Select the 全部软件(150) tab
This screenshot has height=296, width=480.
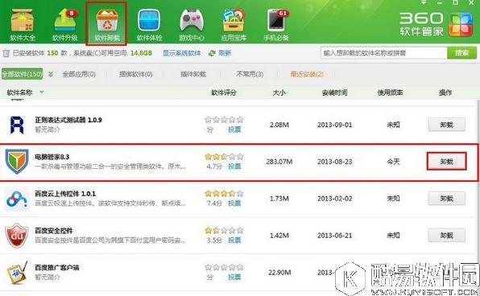pyautogui.click(x=22, y=74)
